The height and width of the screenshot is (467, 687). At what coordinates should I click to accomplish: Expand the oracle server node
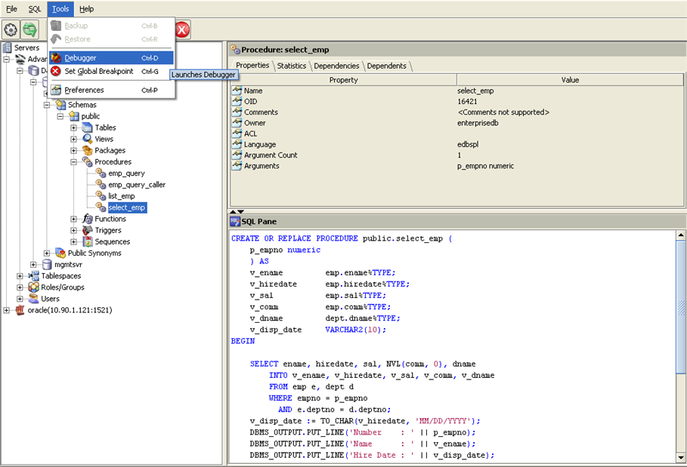6,310
